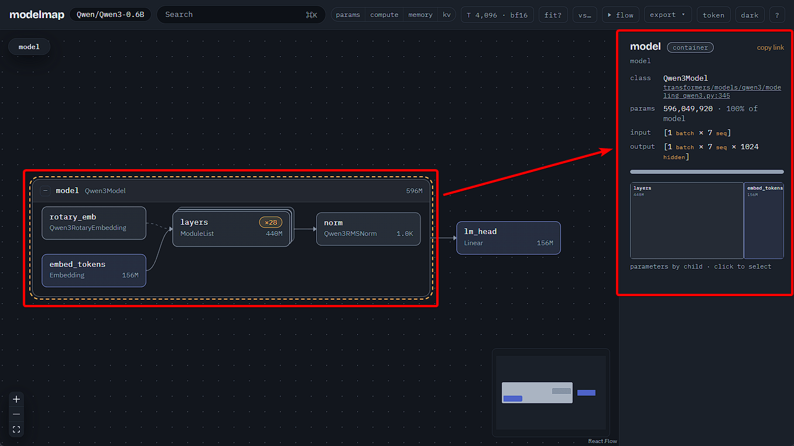The height and width of the screenshot is (446, 794).
Task: Select the norm Qwen3RMSNorm node
Action: point(368,229)
